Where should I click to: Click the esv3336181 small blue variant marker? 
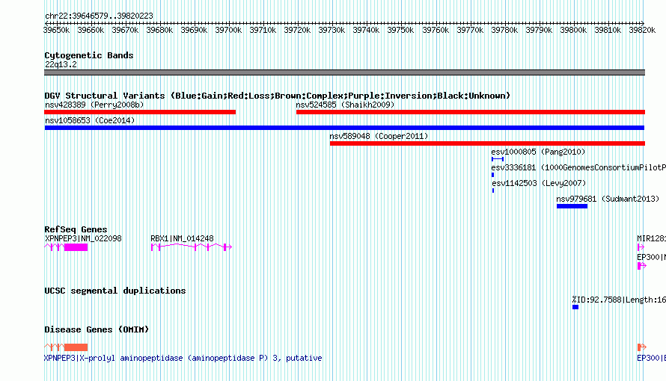tap(492, 175)
